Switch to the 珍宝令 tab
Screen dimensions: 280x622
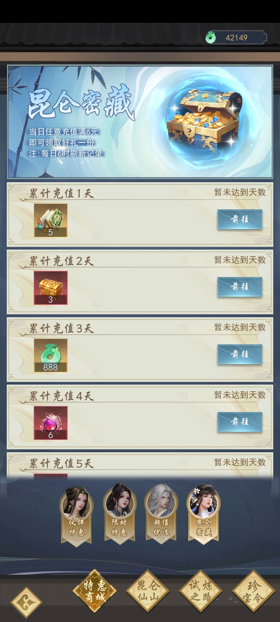pos(254,591)
